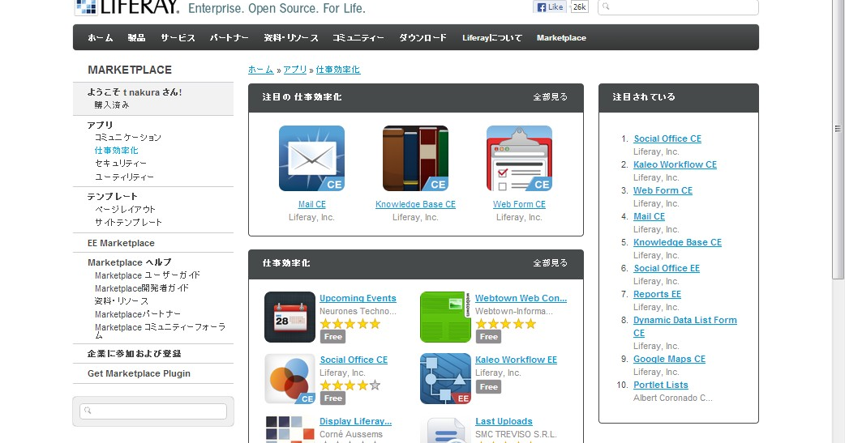The height and width of the screenshot is (443, 845).
Task: Open 企業に参加および登録 in sidebar
Action: [x=134, y=354]
